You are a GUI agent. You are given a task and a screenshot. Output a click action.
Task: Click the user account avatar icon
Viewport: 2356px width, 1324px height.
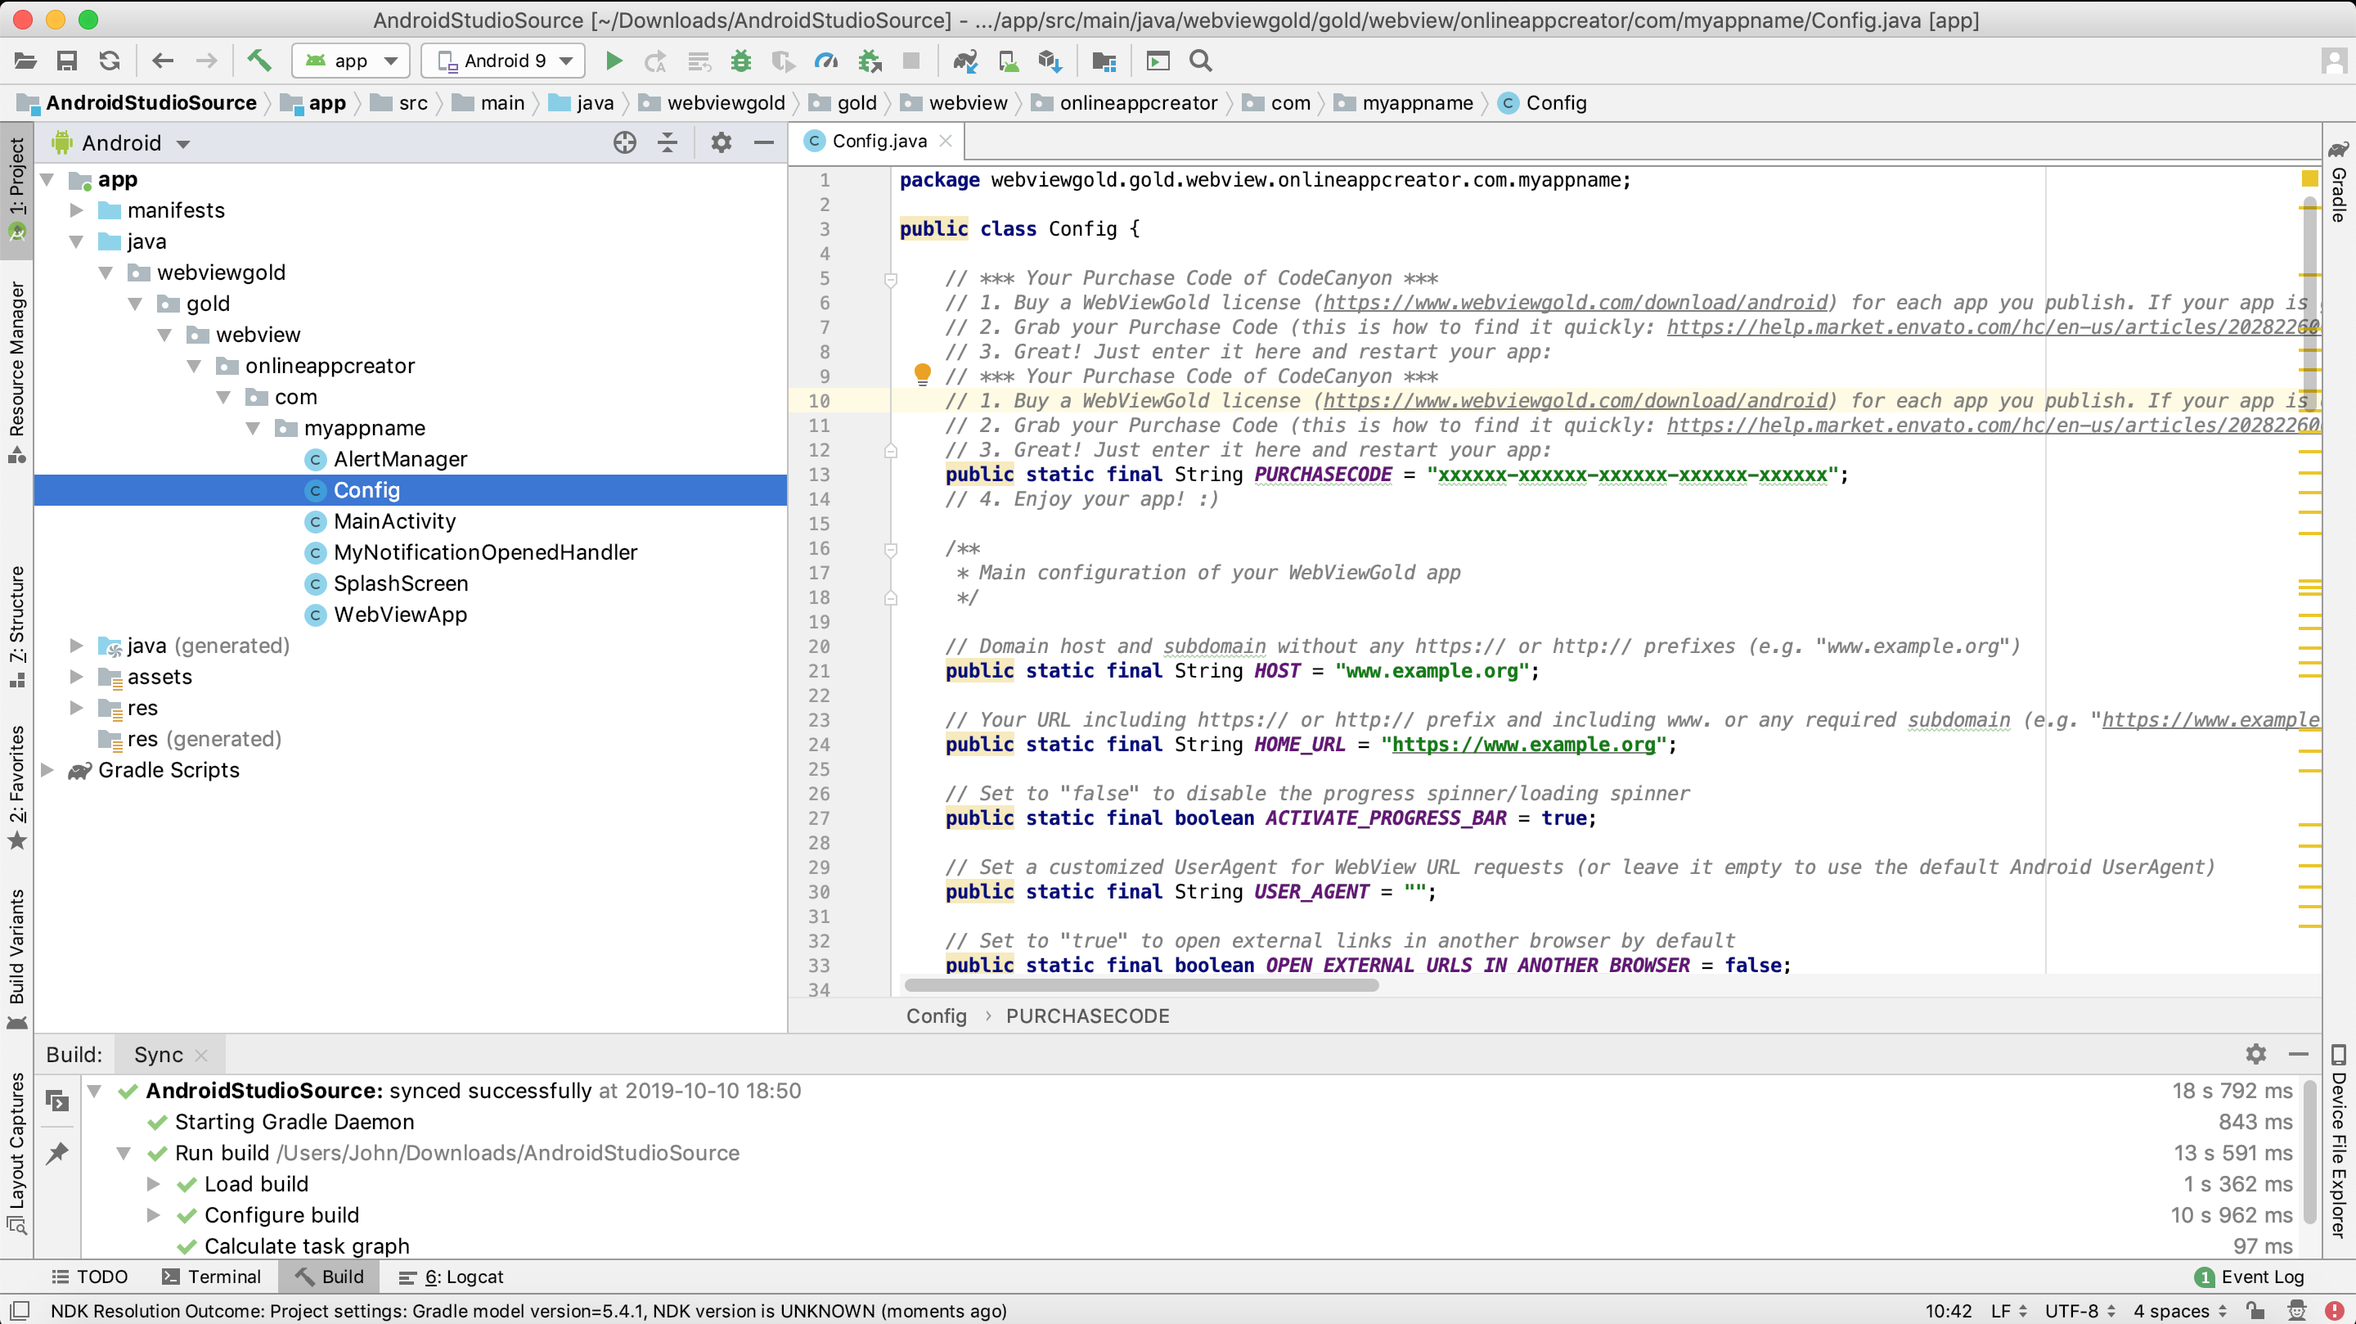pos(2334,61)
